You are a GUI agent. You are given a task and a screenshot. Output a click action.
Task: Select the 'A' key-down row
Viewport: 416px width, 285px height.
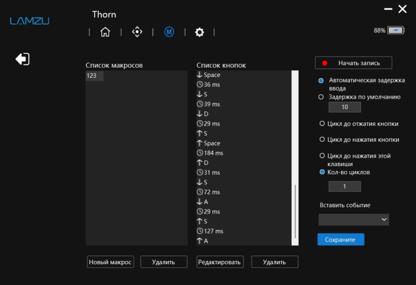[x=244, y=202]
